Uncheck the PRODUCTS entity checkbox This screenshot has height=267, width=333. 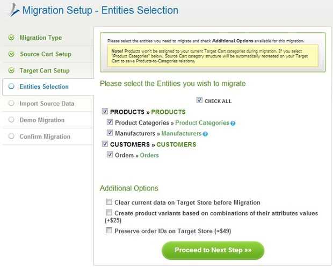(x=105, y=112)
